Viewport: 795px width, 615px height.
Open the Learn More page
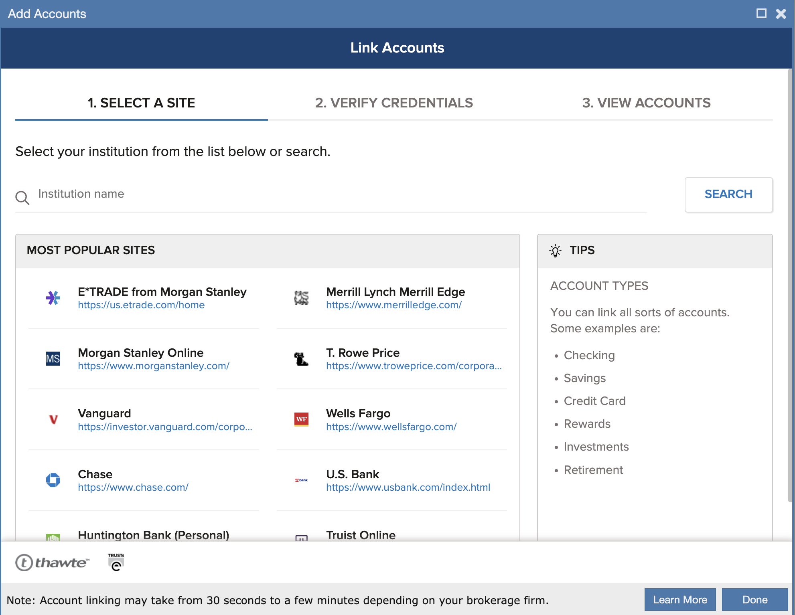coord(680,599)
